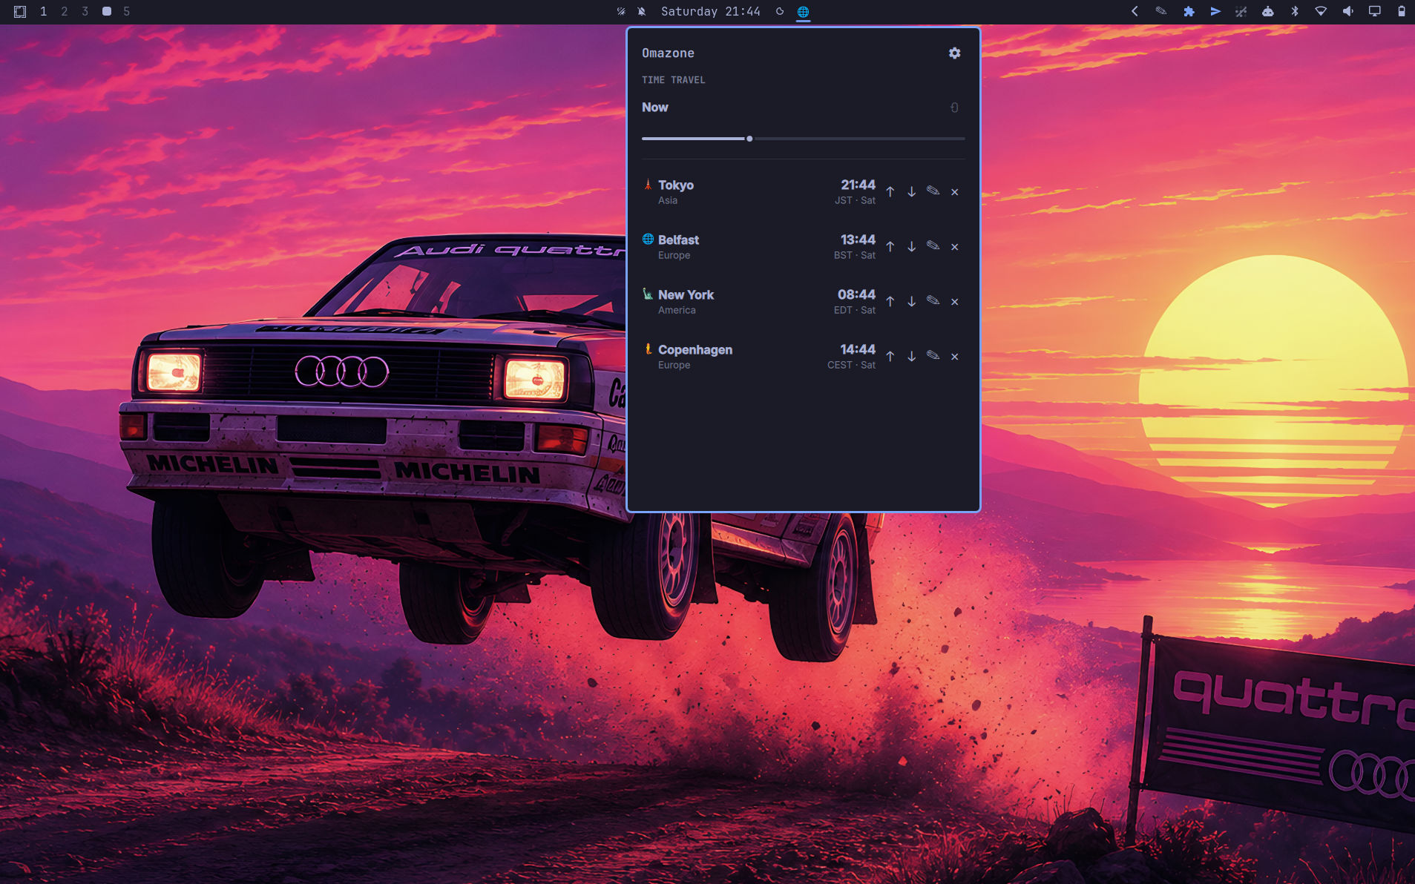Switch to workspace 2
Viewport: 1415px width, 884px height.
(x=65, y=11)
